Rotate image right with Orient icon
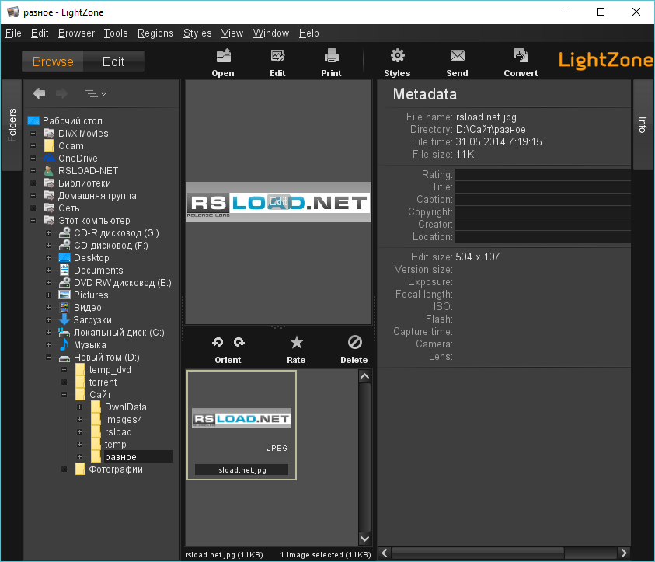Screen dimensions: 655x562 [239, 342]
